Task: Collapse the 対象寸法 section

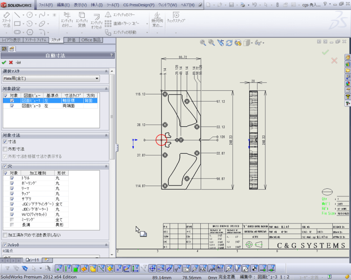Action: [106, 135]
